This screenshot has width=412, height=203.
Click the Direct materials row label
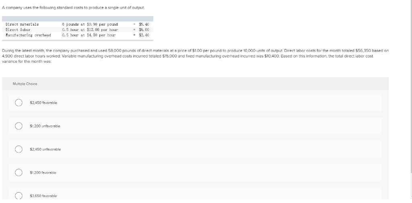[x=22, y=24]
